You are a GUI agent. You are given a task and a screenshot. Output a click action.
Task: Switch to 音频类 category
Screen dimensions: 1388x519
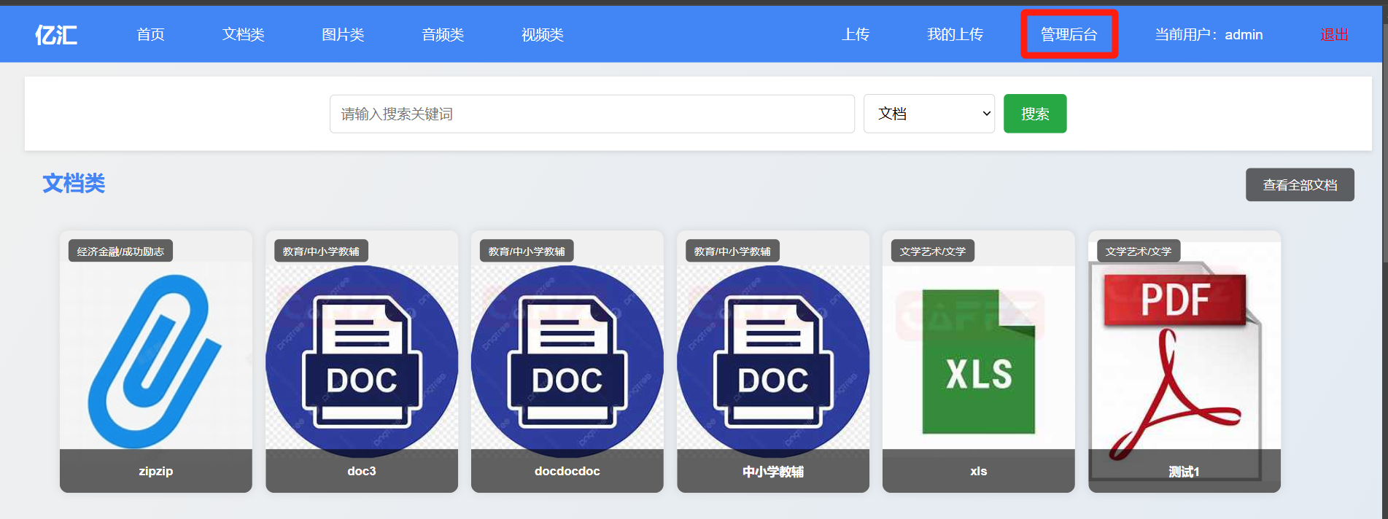click(443, 34)
